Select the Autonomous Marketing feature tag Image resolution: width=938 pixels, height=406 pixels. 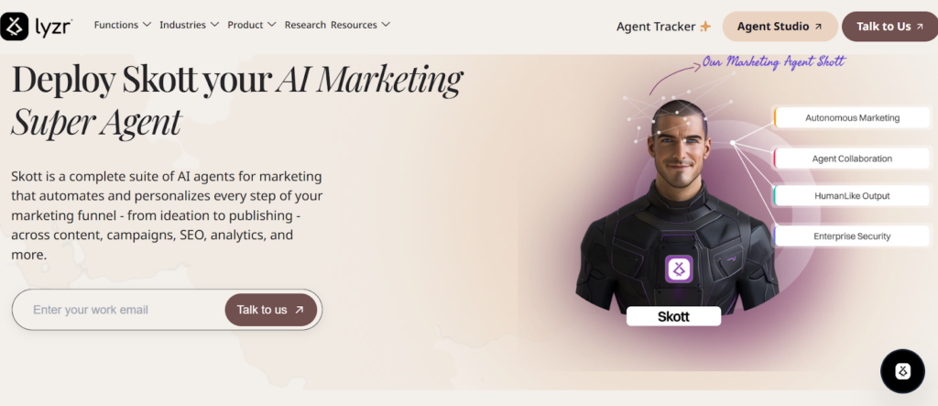pyautogui.click(x=852, y=117)
